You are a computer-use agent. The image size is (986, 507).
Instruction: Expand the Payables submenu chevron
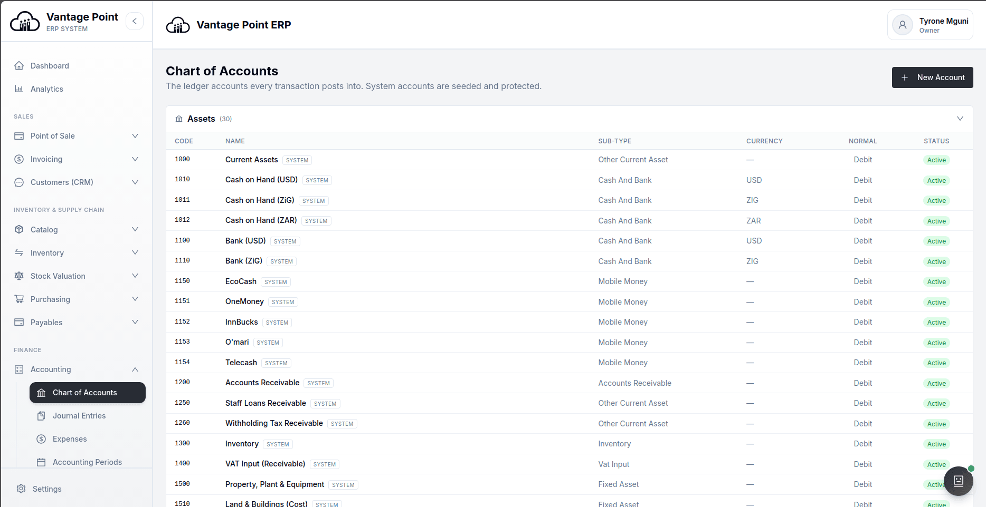coord(135,323)
